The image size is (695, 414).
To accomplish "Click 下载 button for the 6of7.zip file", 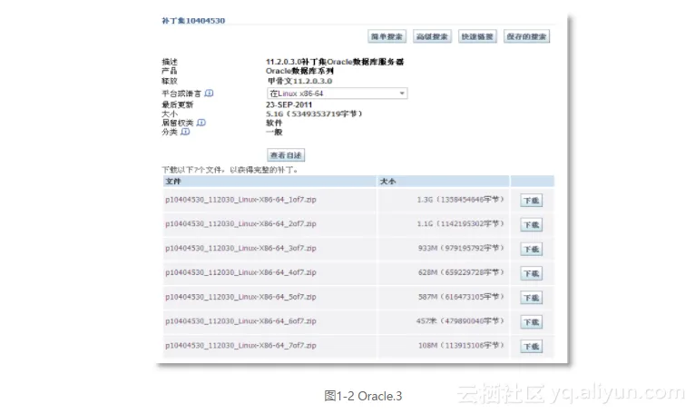I will click(x=532, y=322).
